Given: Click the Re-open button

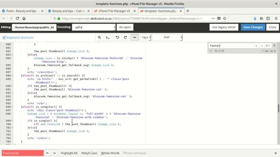Looking at the screenshot, I should pyautogui.click(x=125, y=27).
